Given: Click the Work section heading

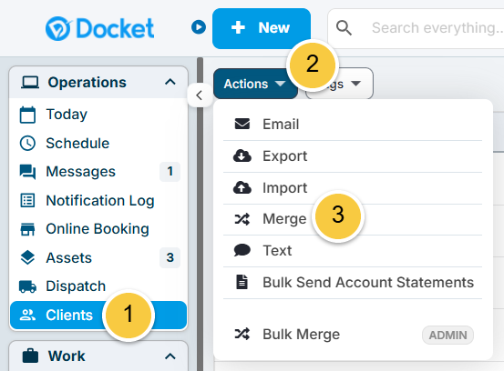Looking at the screenshot, I should pyautogui.click(x=67, y=356).
